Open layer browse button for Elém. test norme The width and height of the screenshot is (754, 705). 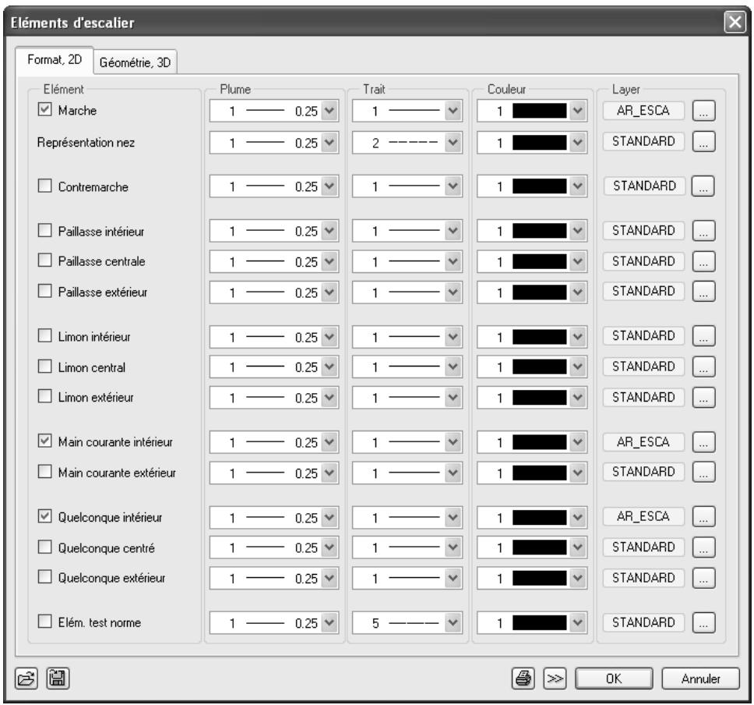(x=703, y=622)
